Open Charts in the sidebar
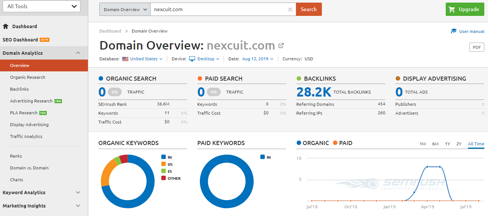The width and height of the screenshot is (488, 216). click(x=17, y=180)
